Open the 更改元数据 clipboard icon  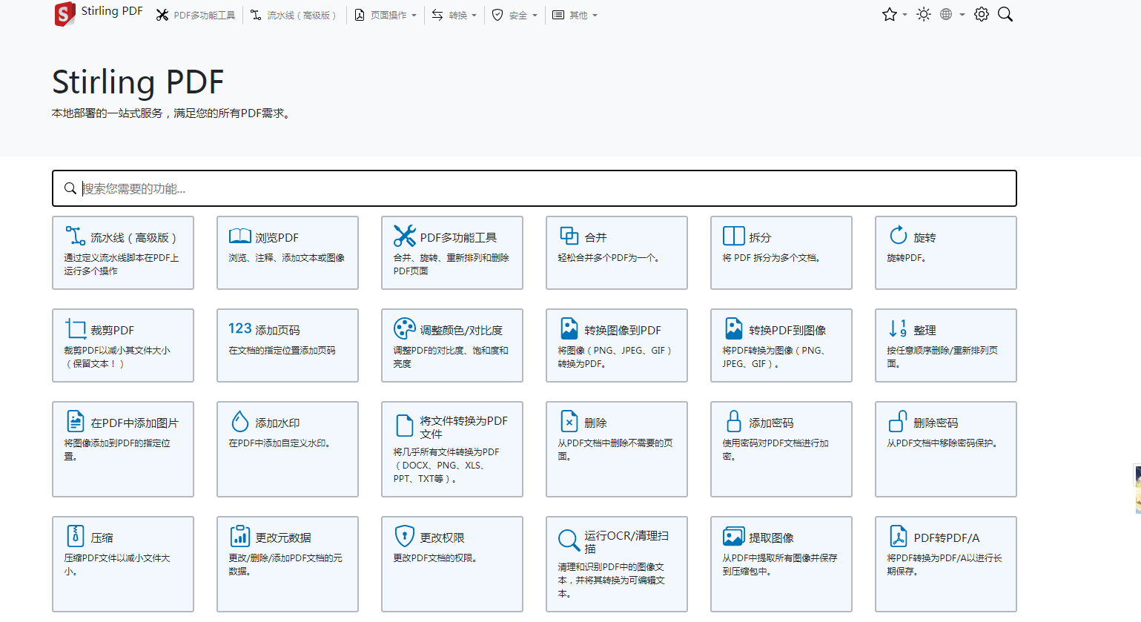(239, 535)
